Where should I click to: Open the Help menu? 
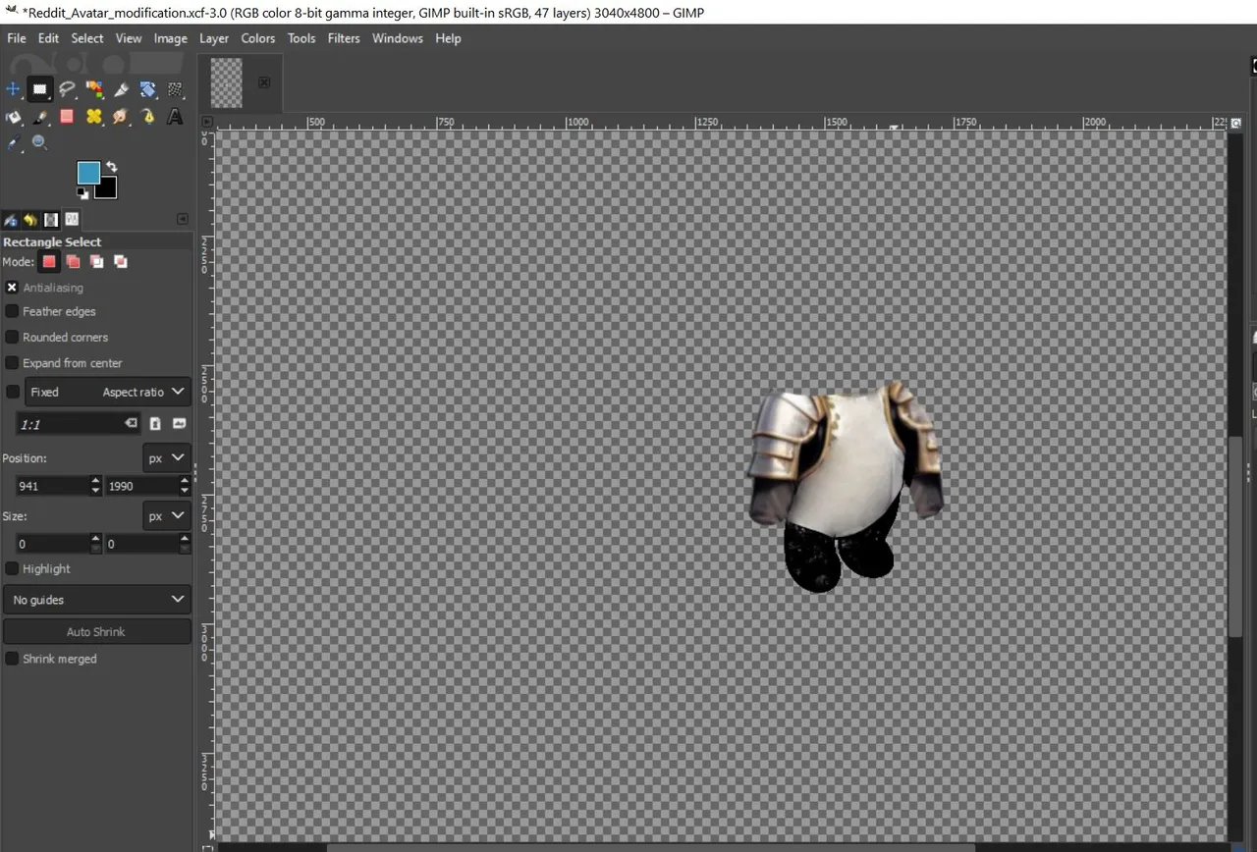(448, 38)
